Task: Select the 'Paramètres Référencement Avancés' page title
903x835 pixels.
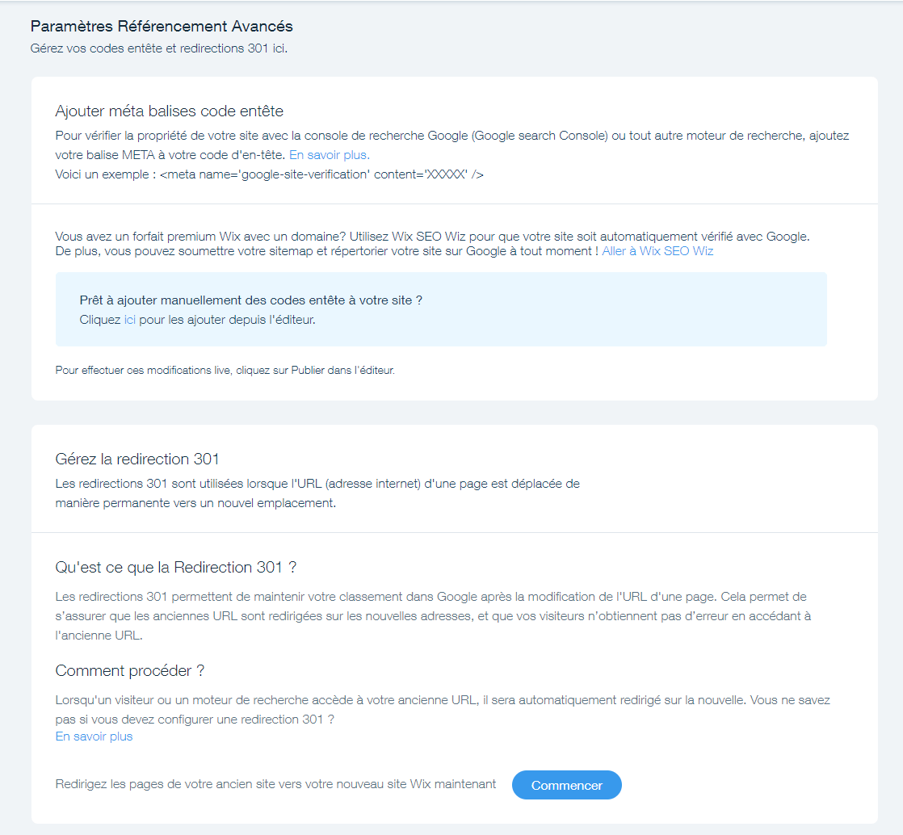Action: pos(162,27)
